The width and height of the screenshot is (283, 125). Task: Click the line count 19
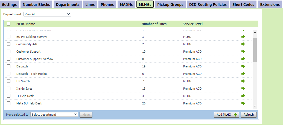[144, 66]
